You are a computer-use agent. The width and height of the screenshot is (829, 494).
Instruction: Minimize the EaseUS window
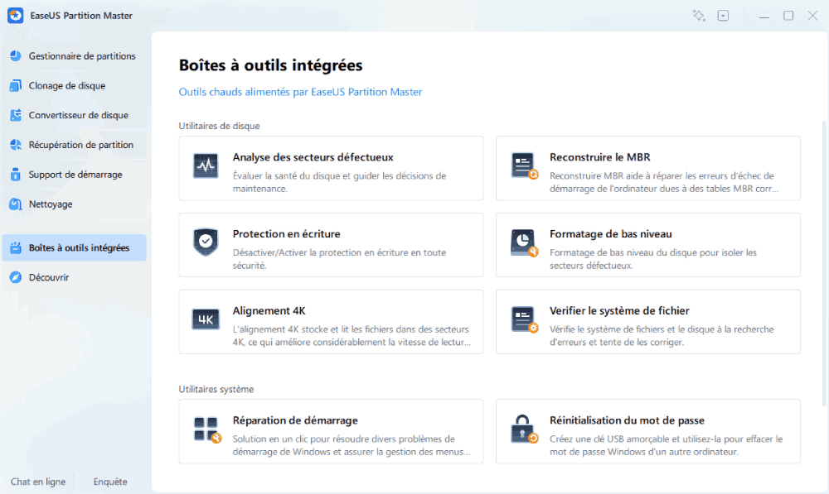click(x=764, y=16)
